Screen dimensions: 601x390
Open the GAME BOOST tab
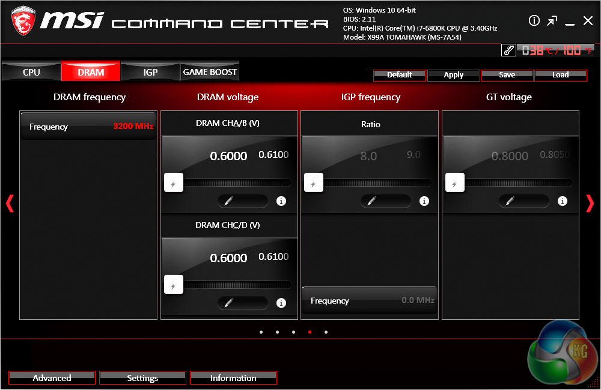210,71
